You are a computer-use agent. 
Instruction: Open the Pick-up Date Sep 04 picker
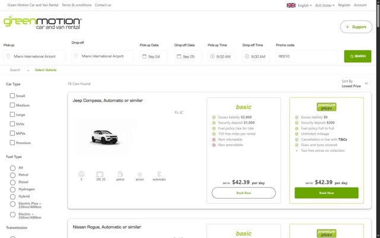(x=153, y=56)
